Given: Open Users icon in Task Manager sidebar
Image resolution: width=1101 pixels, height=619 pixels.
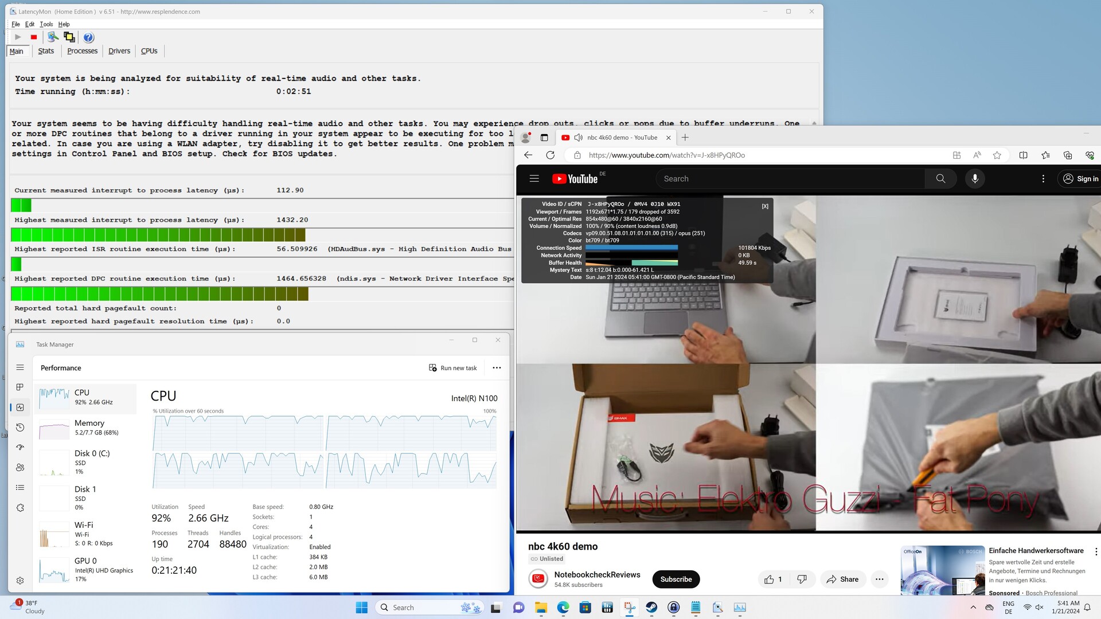Looking at the screenshot, I should [x=20, y=468].
